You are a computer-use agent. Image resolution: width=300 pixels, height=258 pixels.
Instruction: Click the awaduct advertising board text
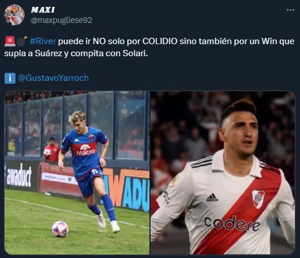(x=18, y=176)
